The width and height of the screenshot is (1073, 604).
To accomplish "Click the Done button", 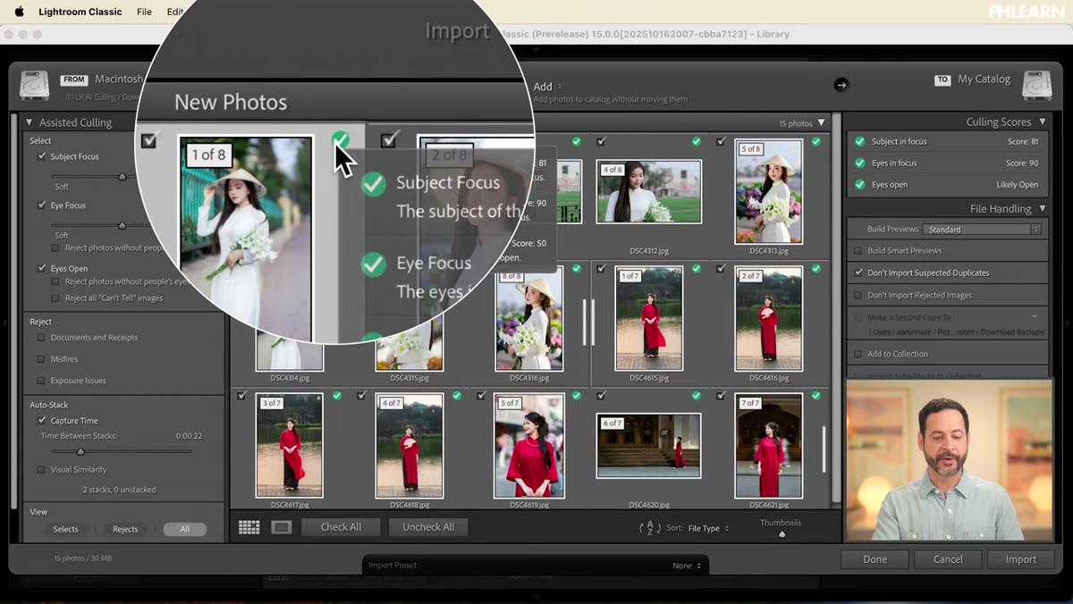I will (874, 559).
